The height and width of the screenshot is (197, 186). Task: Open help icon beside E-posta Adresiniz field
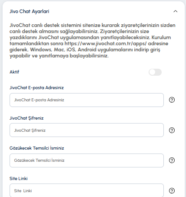172,100
